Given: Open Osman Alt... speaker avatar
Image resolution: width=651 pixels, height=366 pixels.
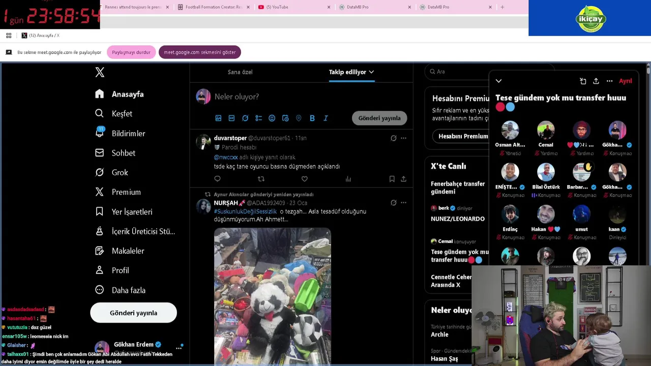Looking at the screenshot, I should pyautogui.click(x=510, y=130).
